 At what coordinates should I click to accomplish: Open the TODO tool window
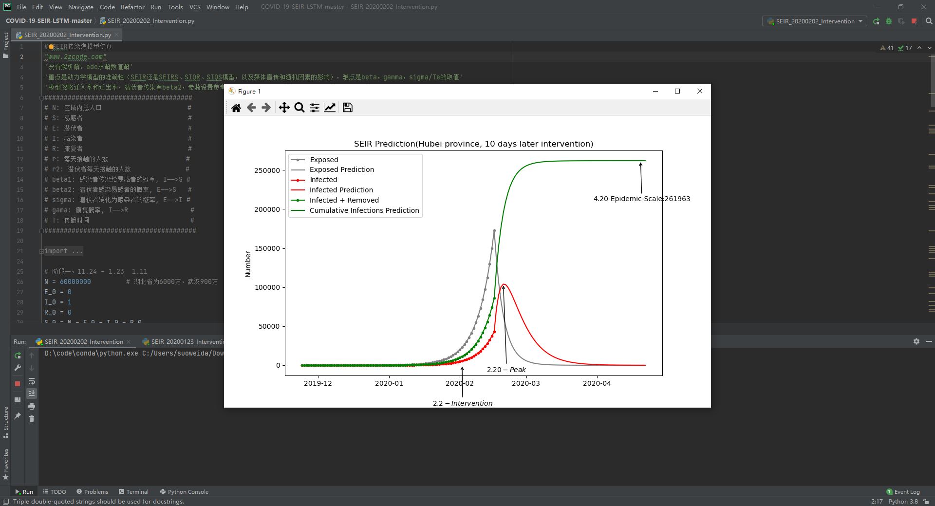point(55,492)
